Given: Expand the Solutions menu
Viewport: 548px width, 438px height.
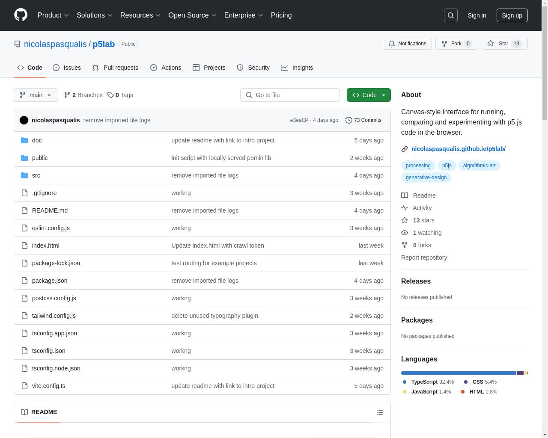Looking at the screenshot, I should (x=95, y=15).
